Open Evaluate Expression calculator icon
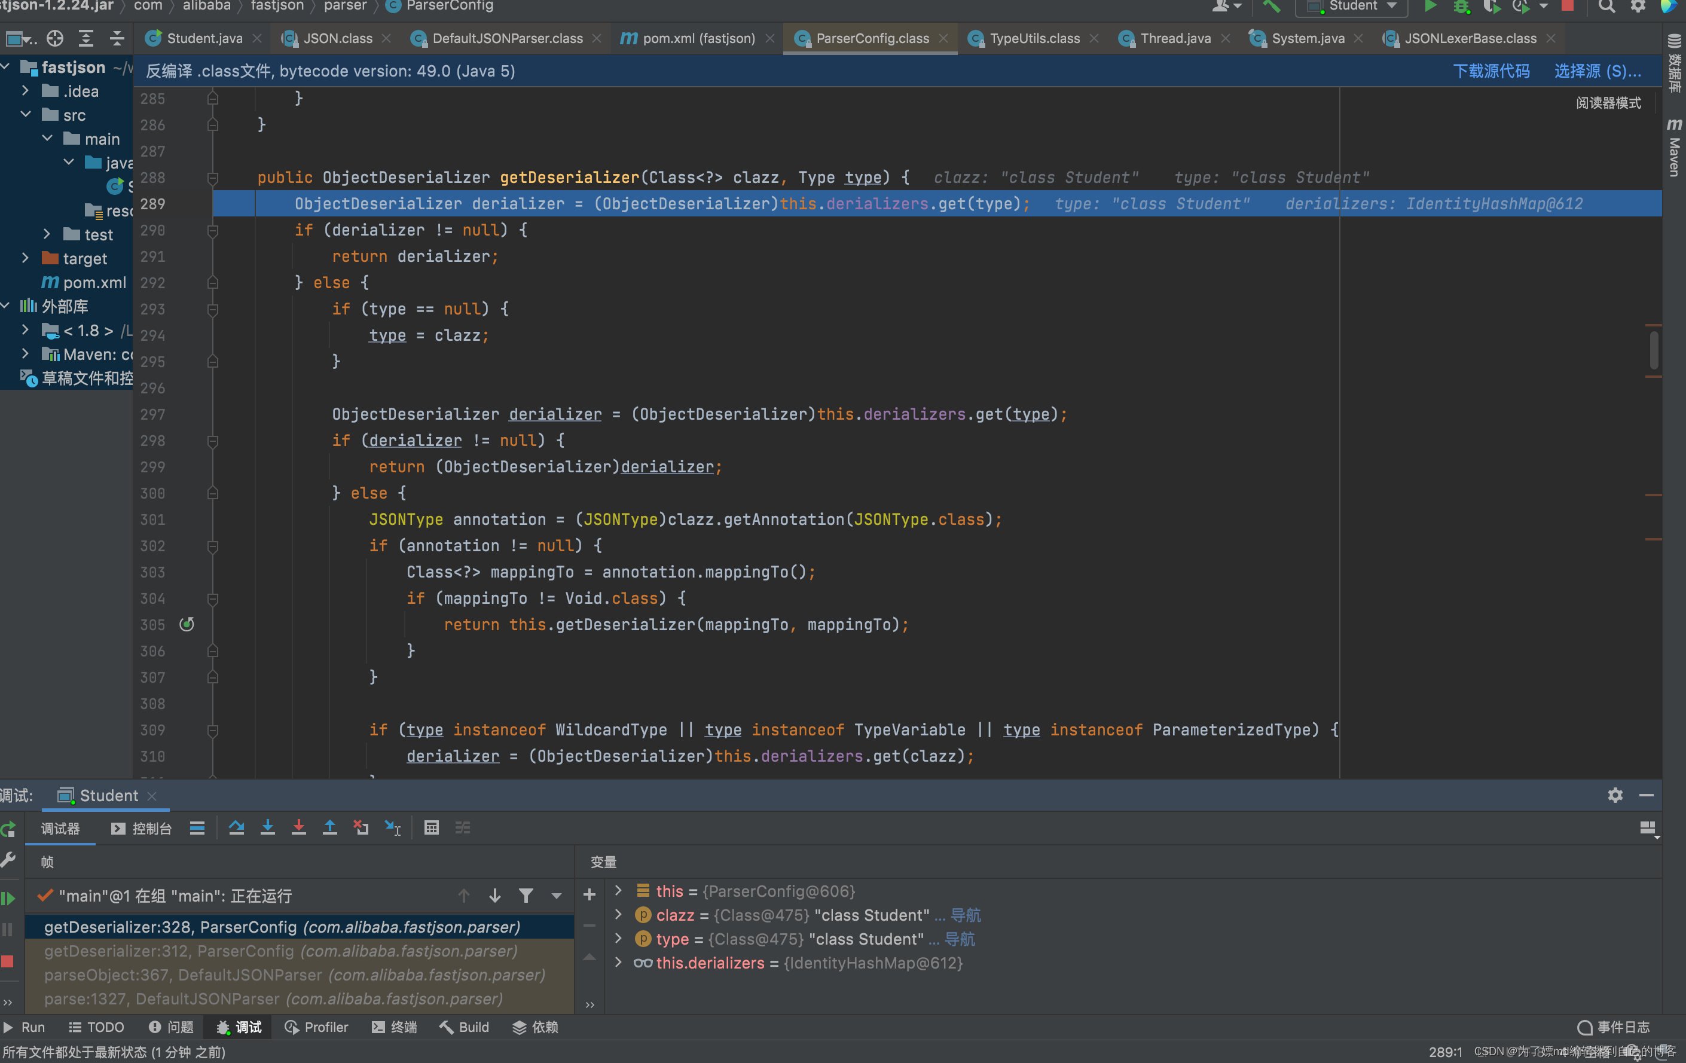Screen dimensions: 1686x1063 431,829
